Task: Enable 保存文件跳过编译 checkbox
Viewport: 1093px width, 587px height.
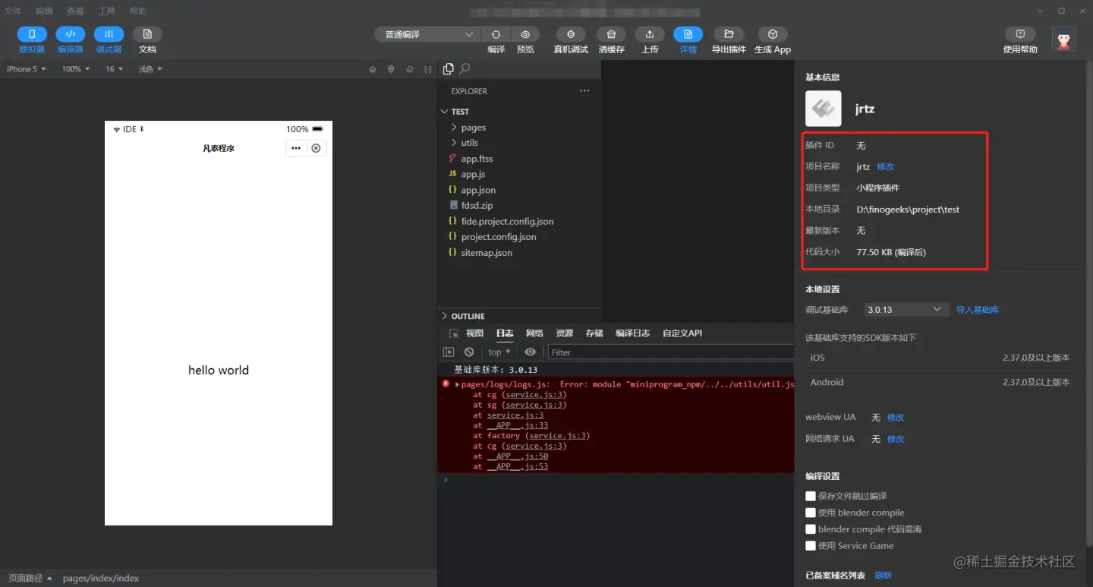Action: pos(811,496)
